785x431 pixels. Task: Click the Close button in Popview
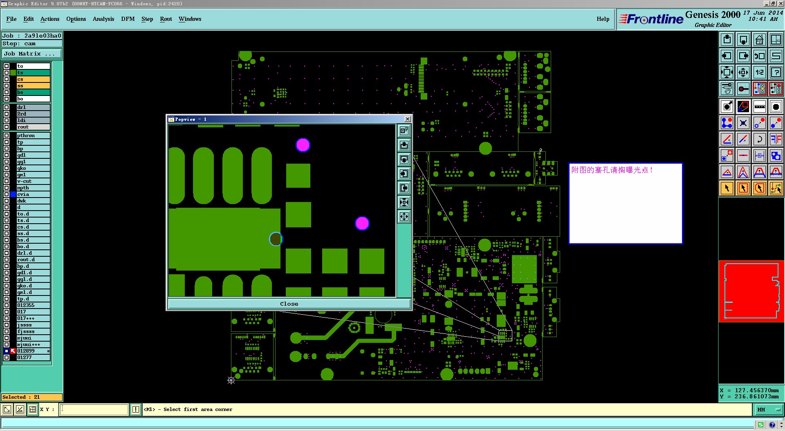click(x=289, y=304)
